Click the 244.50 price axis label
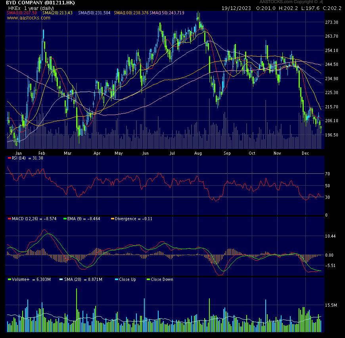 click(332, 64)
